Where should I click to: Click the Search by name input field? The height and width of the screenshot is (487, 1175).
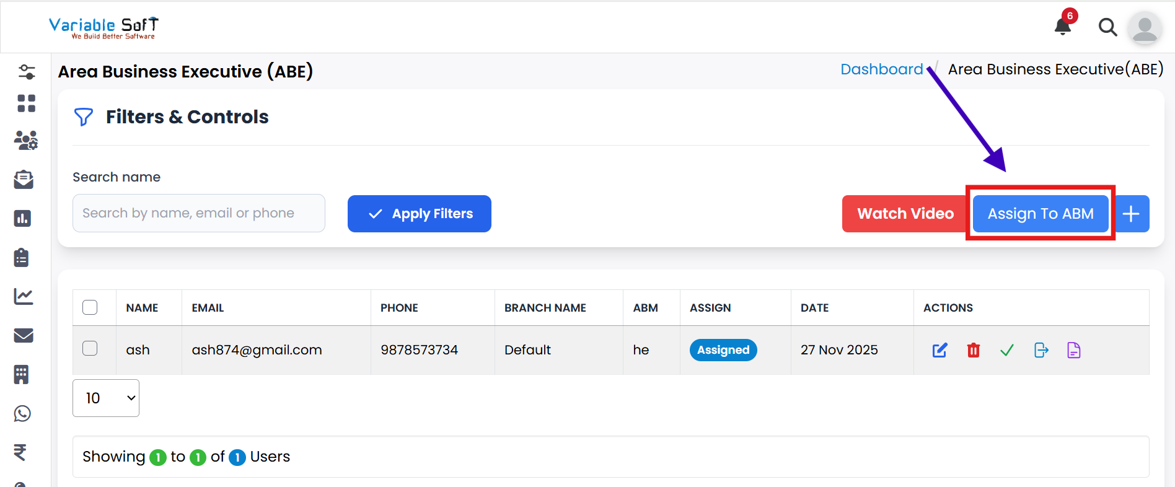click(x=198, y=213)
